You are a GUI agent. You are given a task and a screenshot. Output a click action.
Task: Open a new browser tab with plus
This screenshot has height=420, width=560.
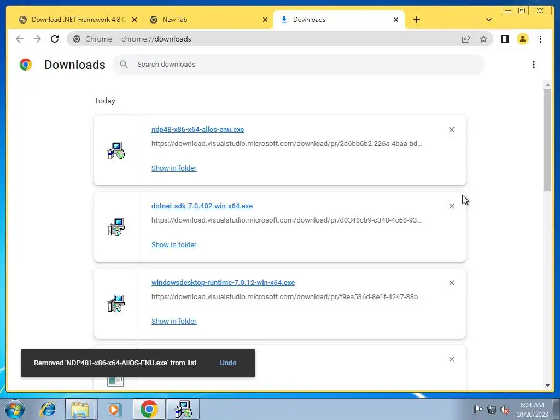point(416,20)
